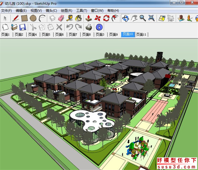Click the dark tower at back of model
Screen dimensions: 198x170
pos(159,57)
